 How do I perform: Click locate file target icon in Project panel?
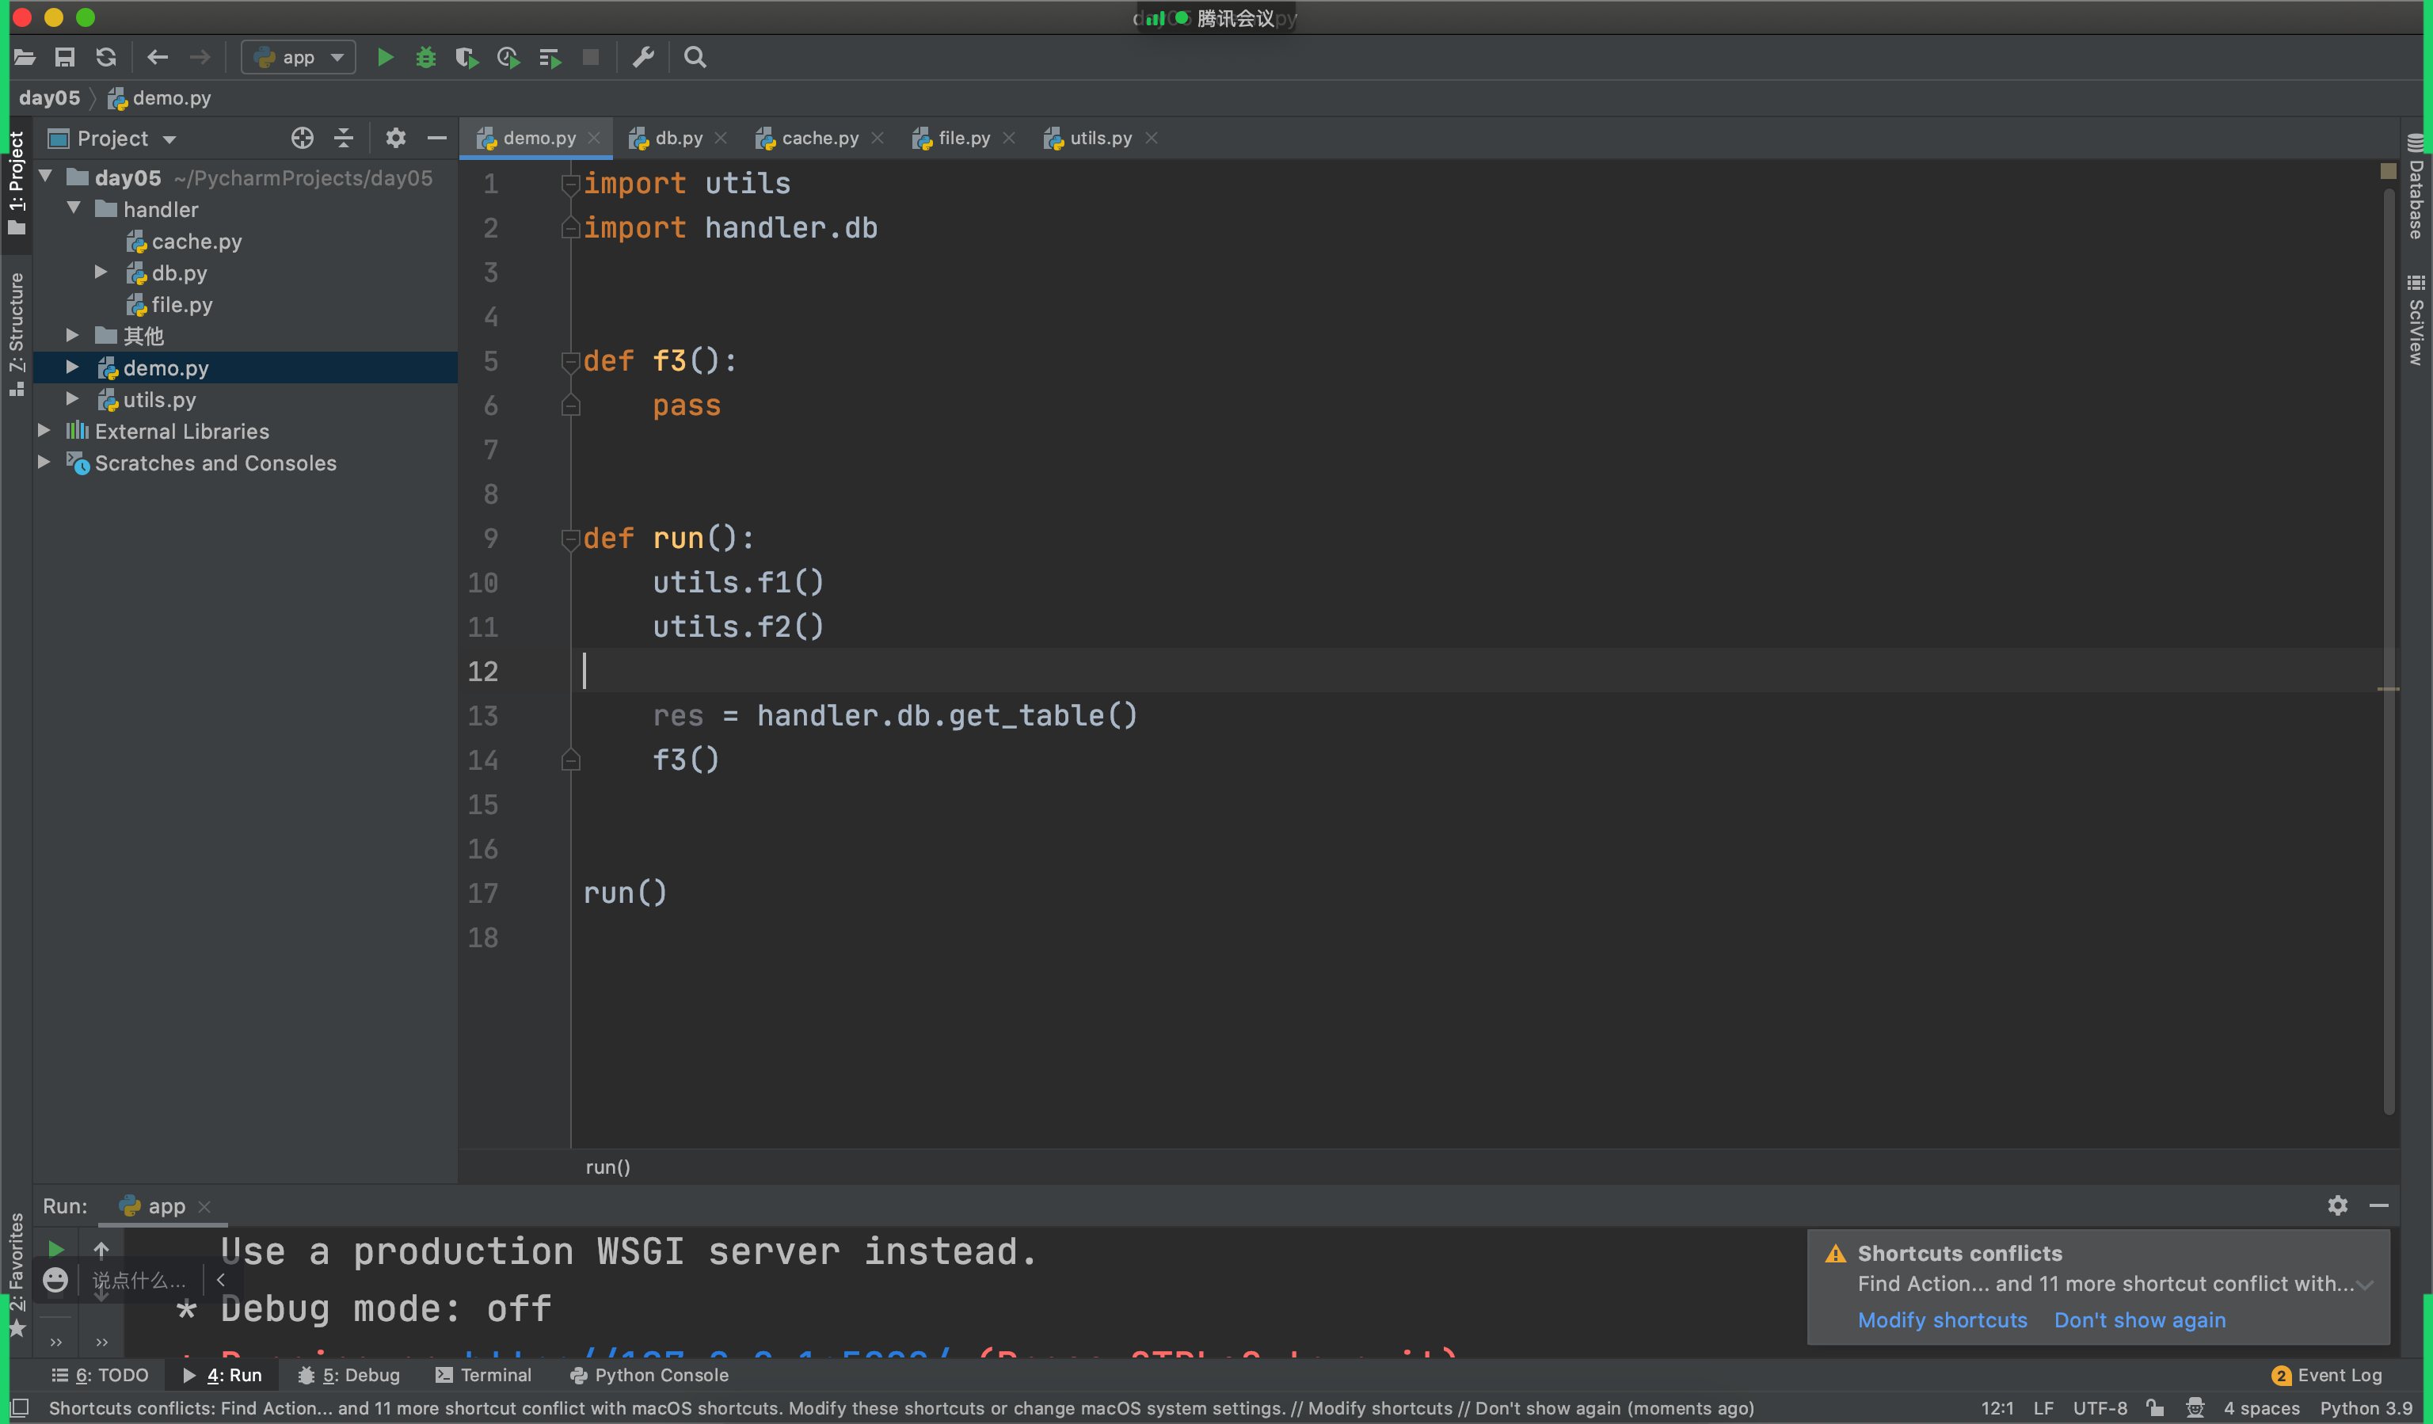tap(303, 138)
